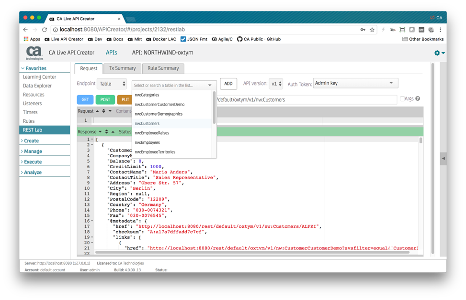Click the POST button

(x=105, y=100)
